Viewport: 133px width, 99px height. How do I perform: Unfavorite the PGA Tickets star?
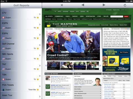click(x=38, y=90)
